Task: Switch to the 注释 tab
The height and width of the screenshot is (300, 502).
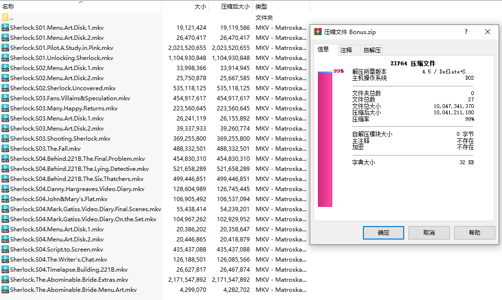Action: point(346,50)
